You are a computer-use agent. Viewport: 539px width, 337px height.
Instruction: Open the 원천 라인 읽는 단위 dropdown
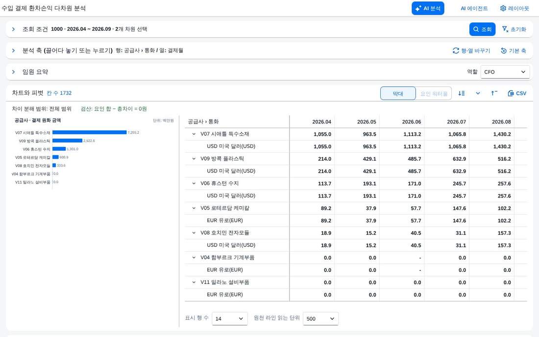click(320, 318)
